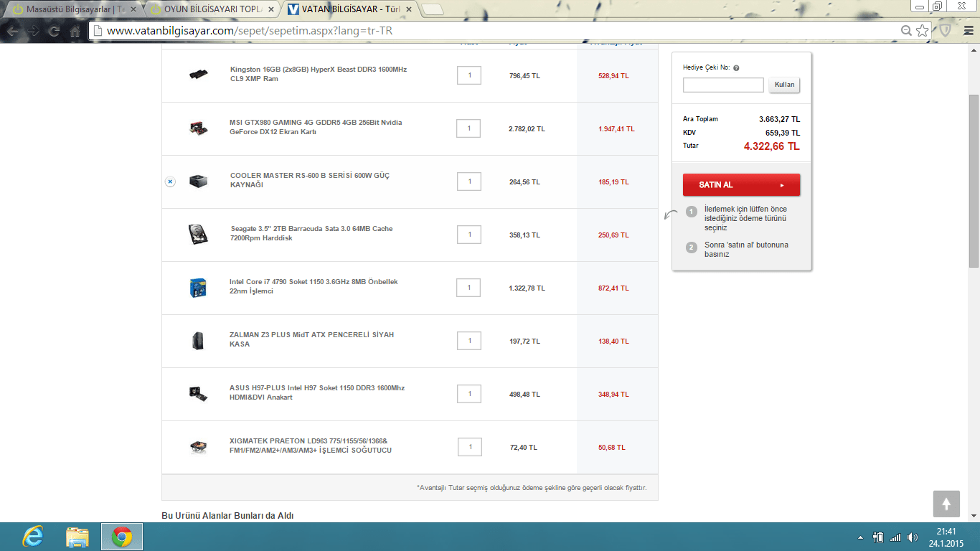Close the VATAN BİLGİSAYAR tab
This screenshot has width=980, height=551.
pos(408,10)
